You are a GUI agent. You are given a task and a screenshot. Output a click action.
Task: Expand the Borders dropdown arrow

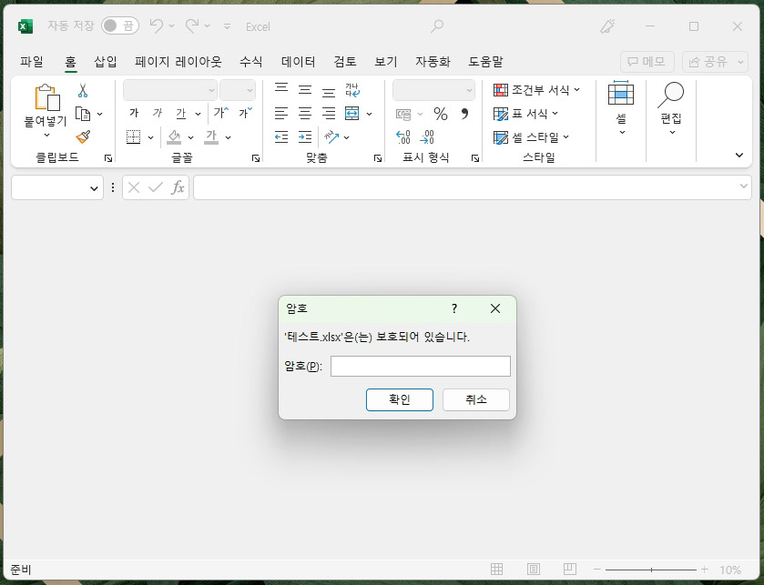click(151, 137)
